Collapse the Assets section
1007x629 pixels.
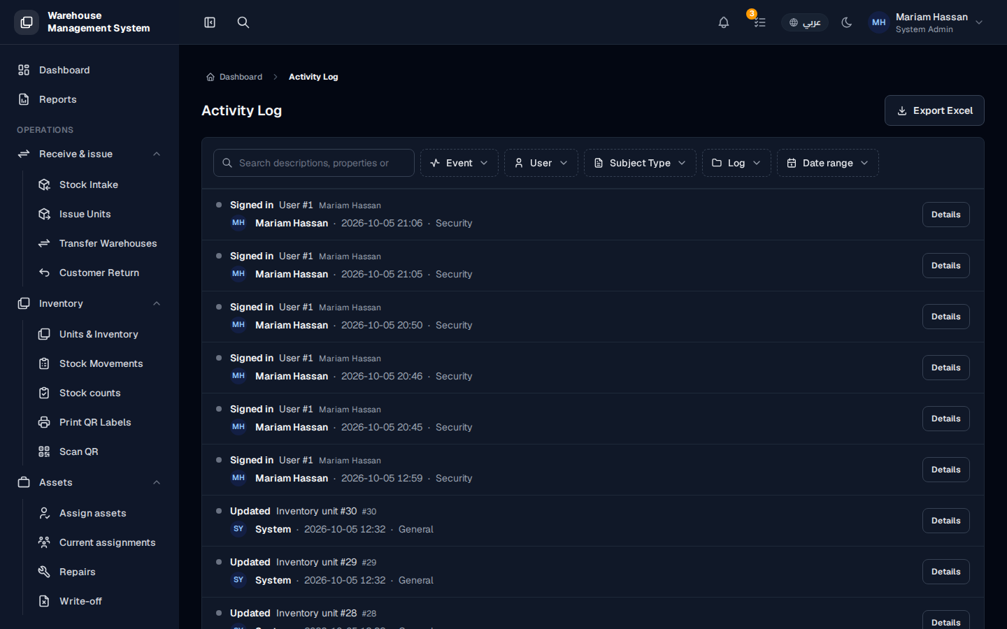pyautogui.click(x=157, y=482)
